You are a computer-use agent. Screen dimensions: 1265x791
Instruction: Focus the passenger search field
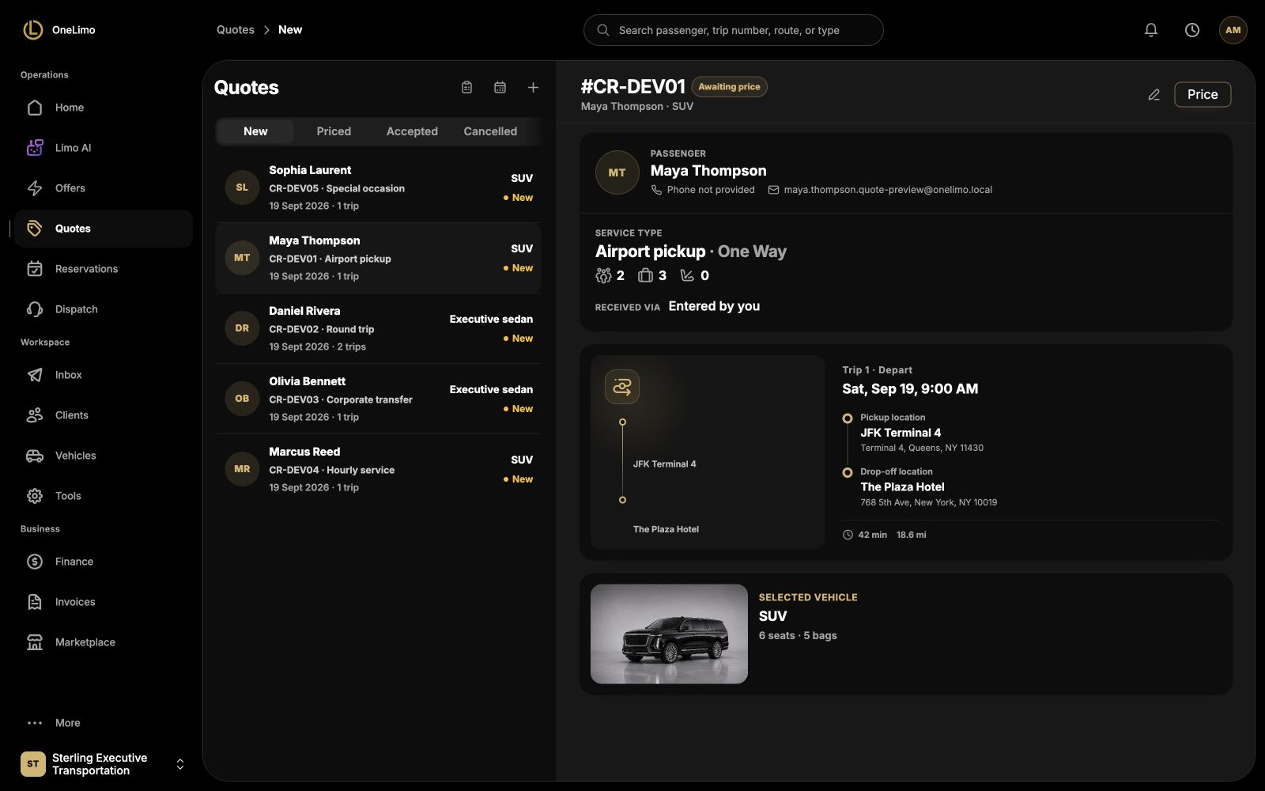point(733,30)
